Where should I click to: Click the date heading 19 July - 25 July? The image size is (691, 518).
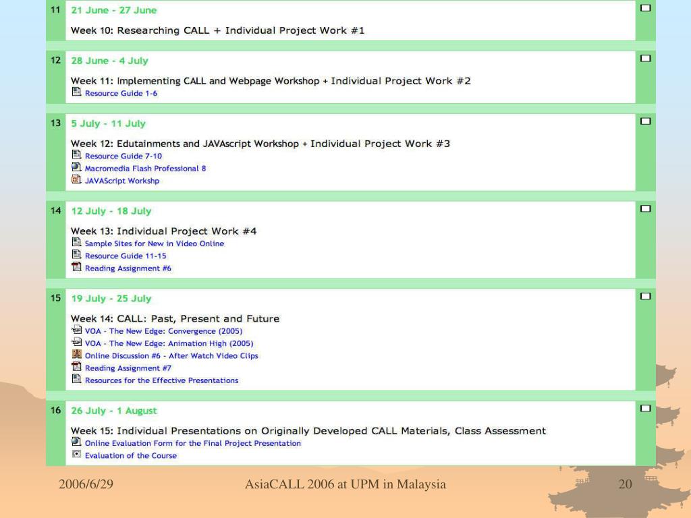point(111,299)
